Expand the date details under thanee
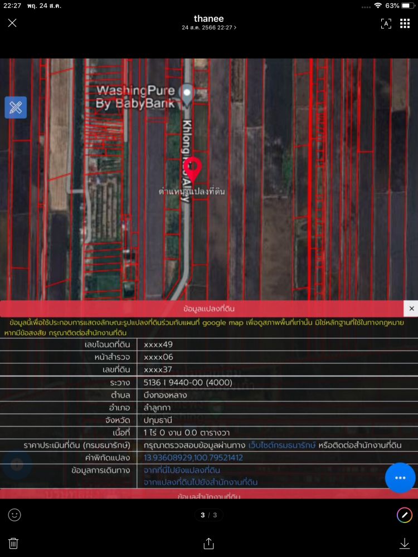 point(208,27)
